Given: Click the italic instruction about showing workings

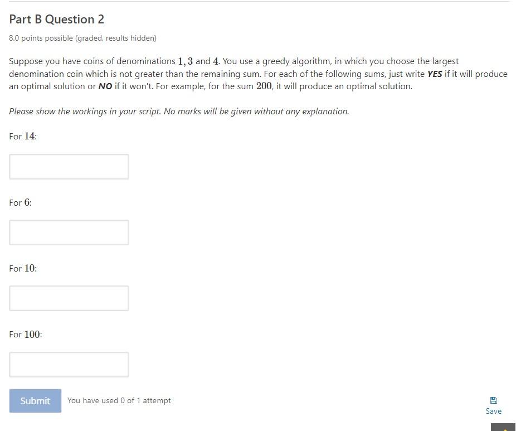Looking at the screenshot, I should pos(178,111).
